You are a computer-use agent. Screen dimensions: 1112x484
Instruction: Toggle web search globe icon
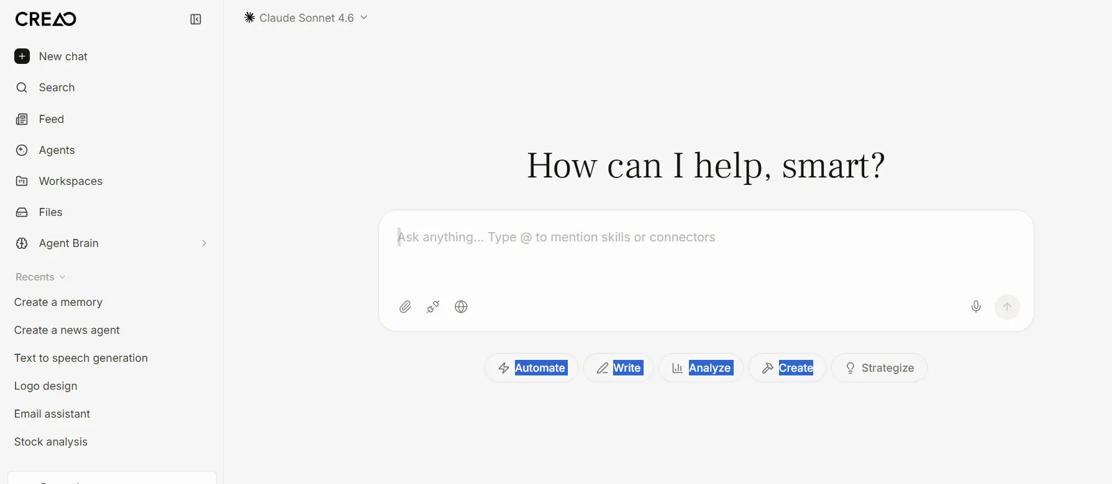[461, 307]
